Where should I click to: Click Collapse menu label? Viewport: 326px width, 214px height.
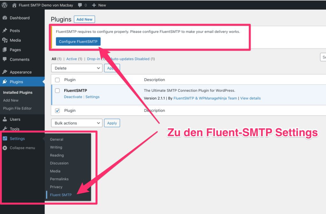click(x=23, y=148)
